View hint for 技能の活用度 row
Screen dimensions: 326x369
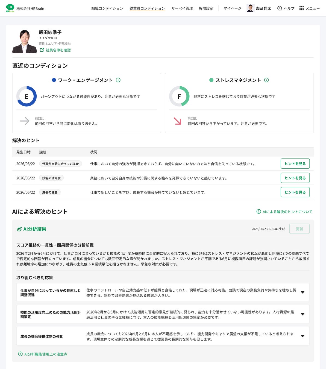click(x=295, y=178)
